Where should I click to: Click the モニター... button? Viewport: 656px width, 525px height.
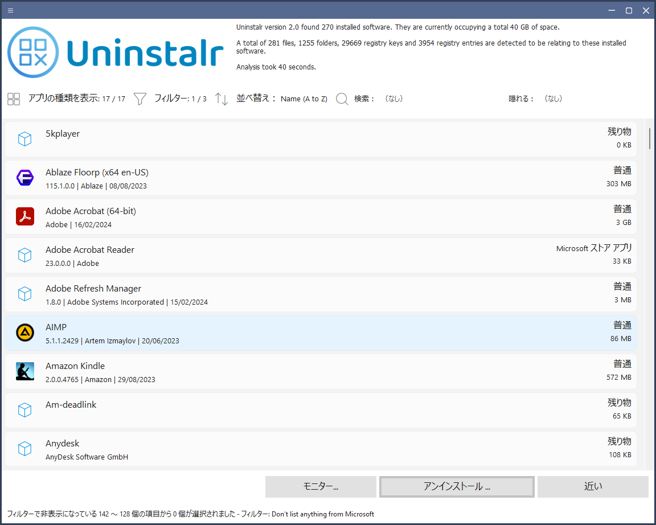tap(321, 486)
